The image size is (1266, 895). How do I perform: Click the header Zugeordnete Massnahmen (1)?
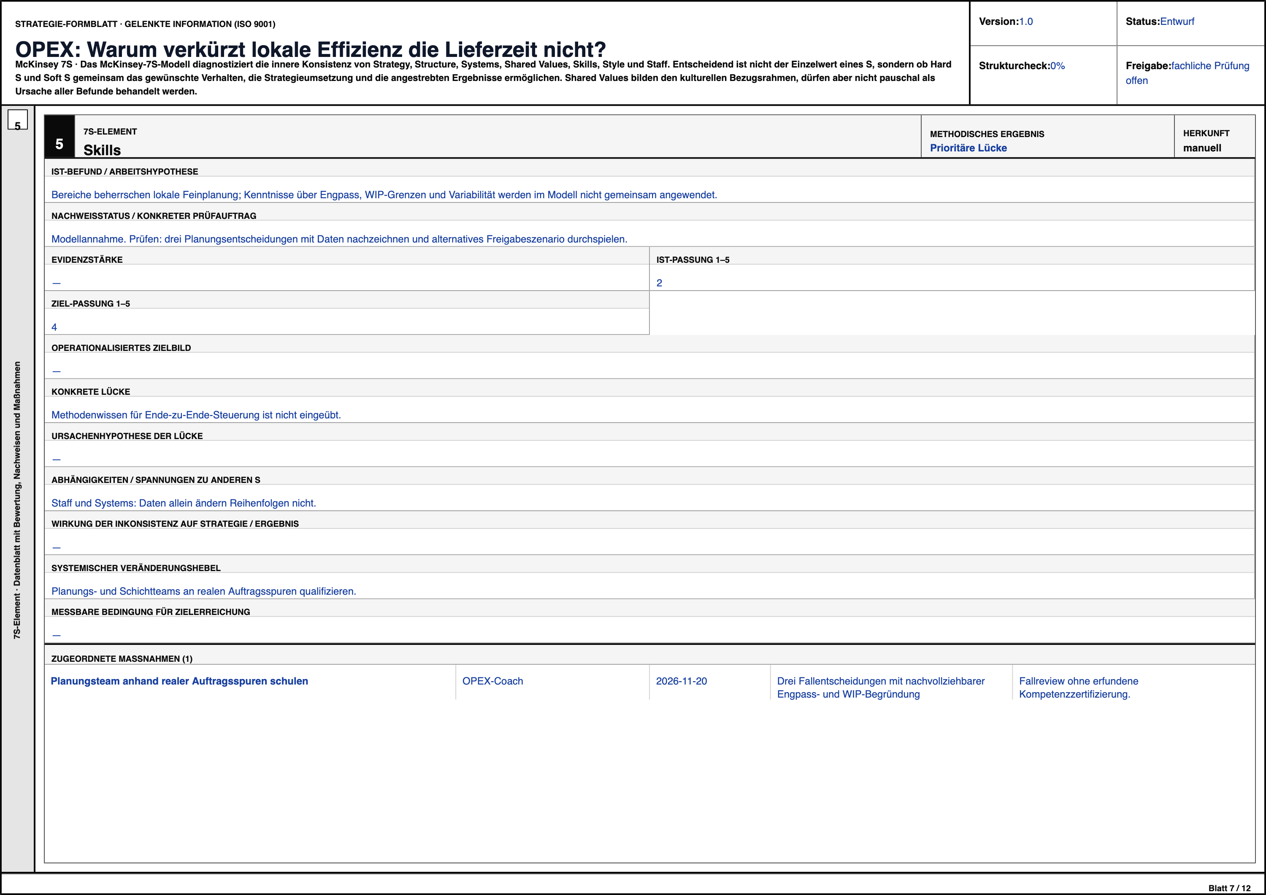click(122, 658)
